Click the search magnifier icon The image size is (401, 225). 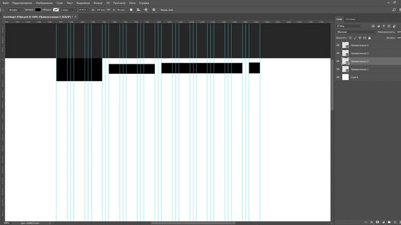(394, 10)
